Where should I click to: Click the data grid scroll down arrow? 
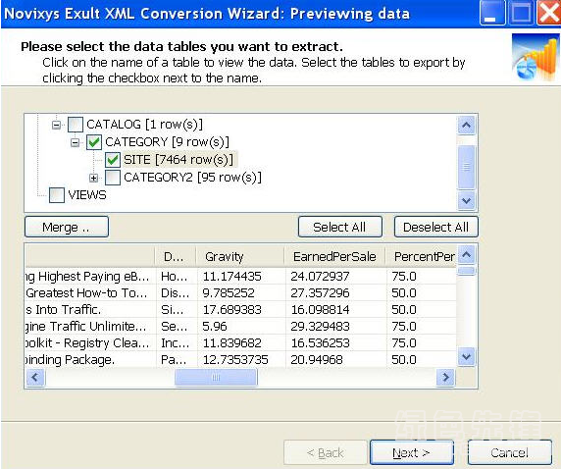click(x=466, y=356)
